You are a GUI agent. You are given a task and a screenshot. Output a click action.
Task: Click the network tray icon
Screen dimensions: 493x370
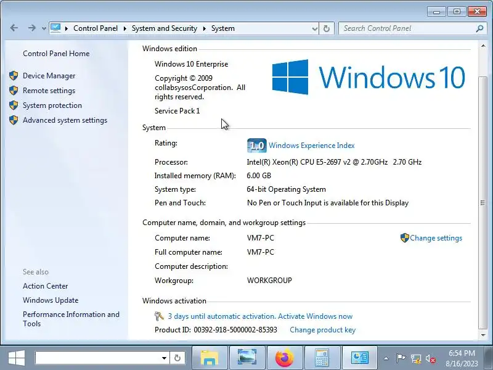pos(416,359)
